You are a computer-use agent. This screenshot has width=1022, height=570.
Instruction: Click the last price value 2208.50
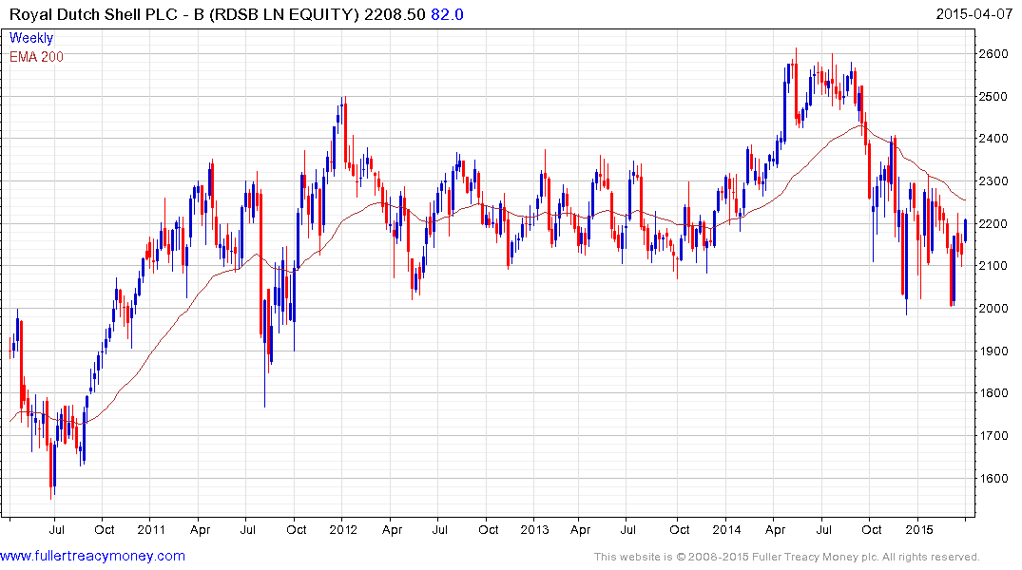tap(395, 14)
